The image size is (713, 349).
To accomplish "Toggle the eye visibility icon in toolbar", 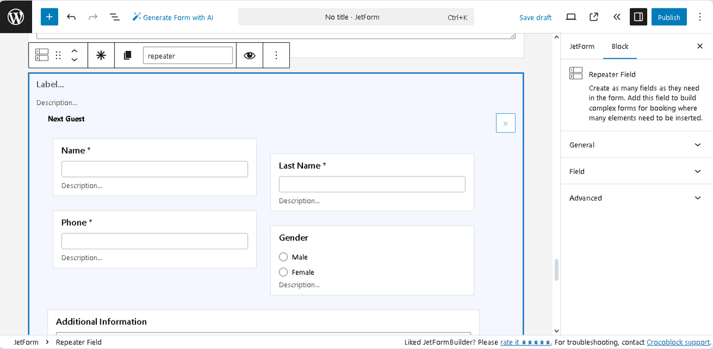I will click(x=250, y=55).
